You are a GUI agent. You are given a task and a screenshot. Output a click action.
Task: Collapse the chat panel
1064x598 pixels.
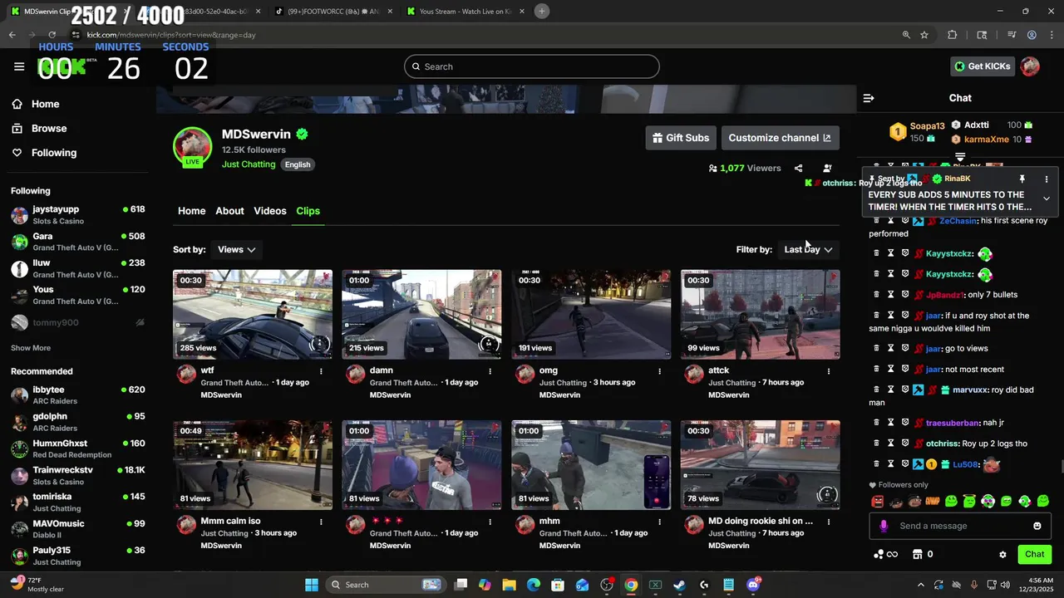[x=869, y=98]
